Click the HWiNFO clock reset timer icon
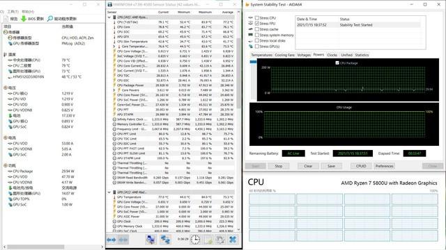This screenshot has width=446, height=250. 195,240
